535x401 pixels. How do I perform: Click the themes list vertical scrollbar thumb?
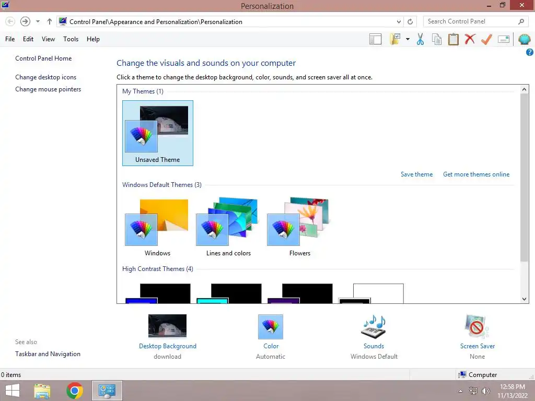[x=524, y=178]
